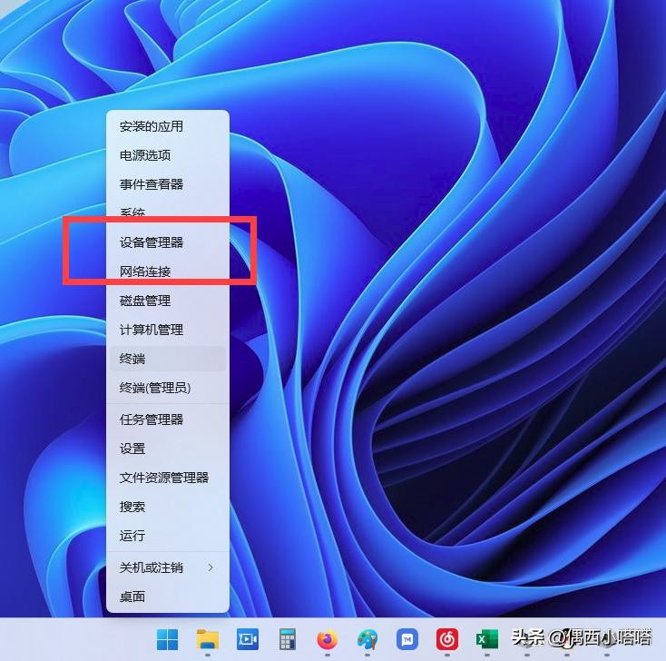Open 文件资源管理器 menu entry
Viewport: 666px width, 661px height.
(168, 478)
